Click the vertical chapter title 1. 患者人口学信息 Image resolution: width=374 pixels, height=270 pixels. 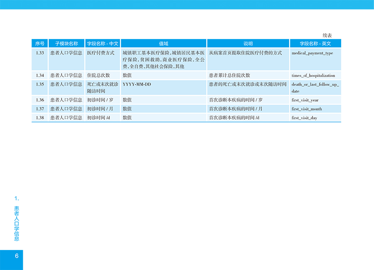[x=17, y=219]
